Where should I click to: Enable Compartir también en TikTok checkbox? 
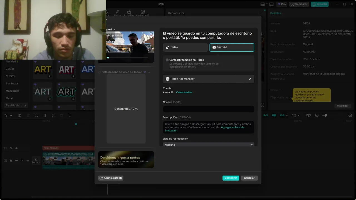click(x=167, y=60)
